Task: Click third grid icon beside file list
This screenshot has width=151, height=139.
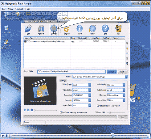Action: coord(127,53)
